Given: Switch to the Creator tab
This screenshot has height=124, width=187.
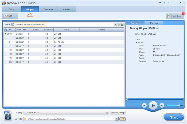Looking at the screenshot, I should click(67, 9).
